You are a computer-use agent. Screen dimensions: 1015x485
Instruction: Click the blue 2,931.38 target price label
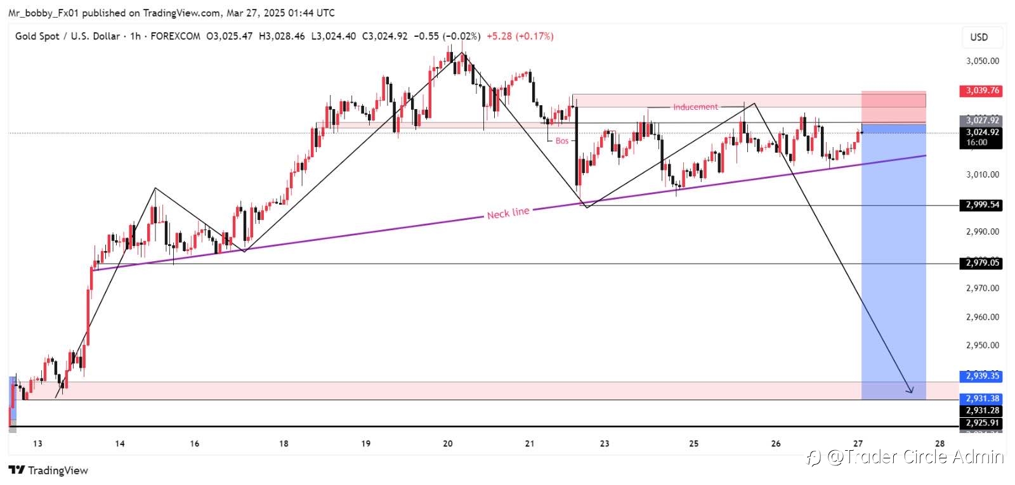[982, 399]
